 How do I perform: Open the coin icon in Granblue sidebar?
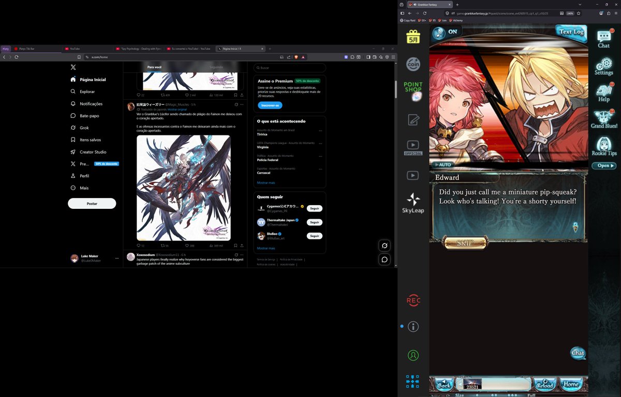[x=413, y=64]
